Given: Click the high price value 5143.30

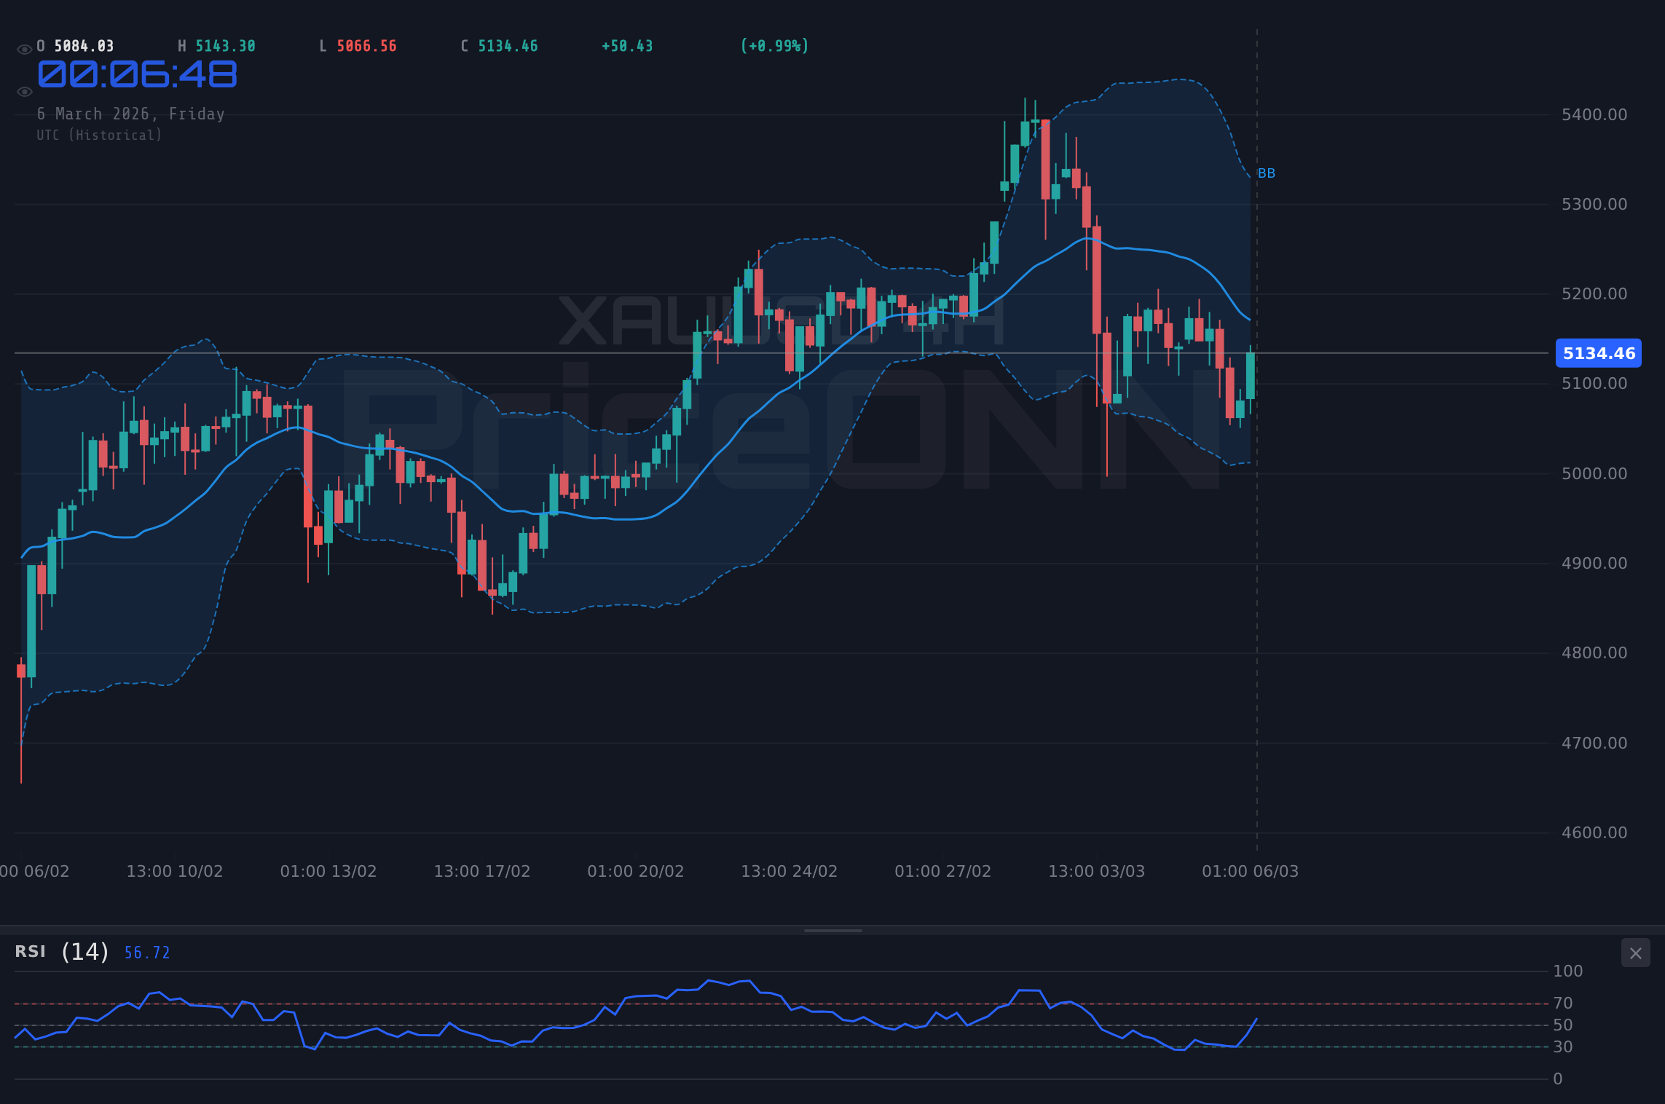Looking at the screenshot, I should (225, 46).
